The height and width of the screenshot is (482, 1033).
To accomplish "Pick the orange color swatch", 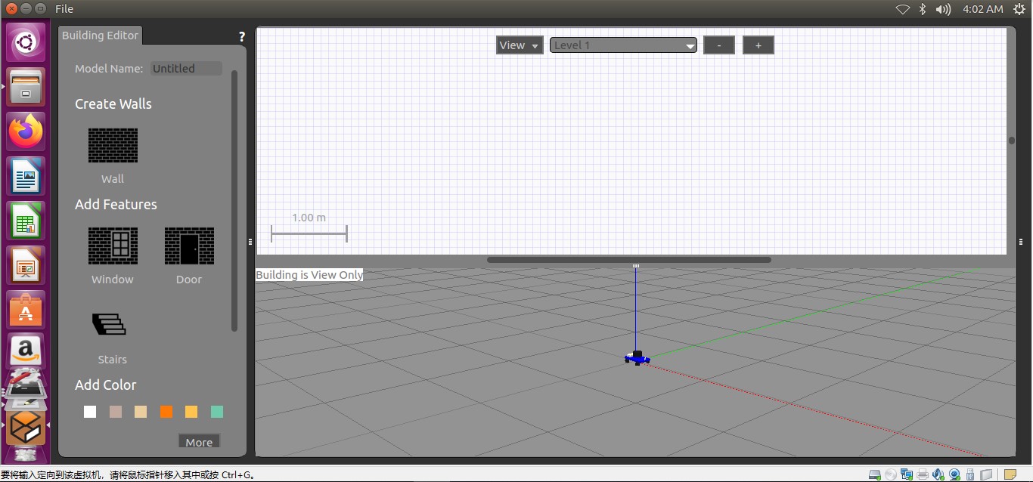I will 166,412.
